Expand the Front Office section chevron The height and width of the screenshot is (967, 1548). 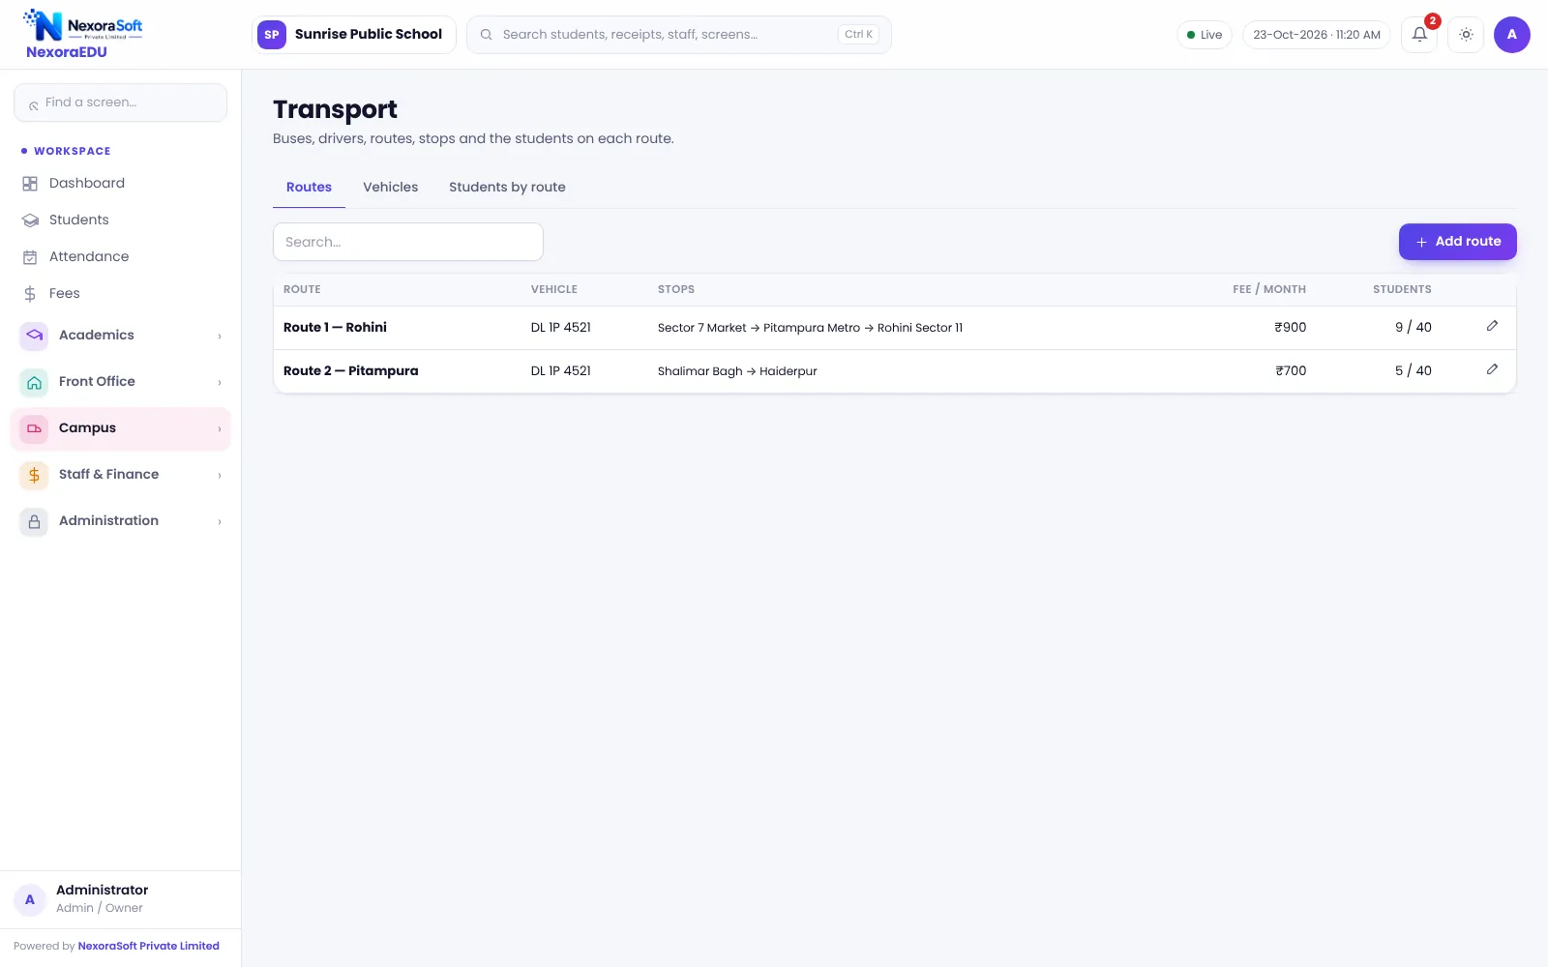coord(220,383)
